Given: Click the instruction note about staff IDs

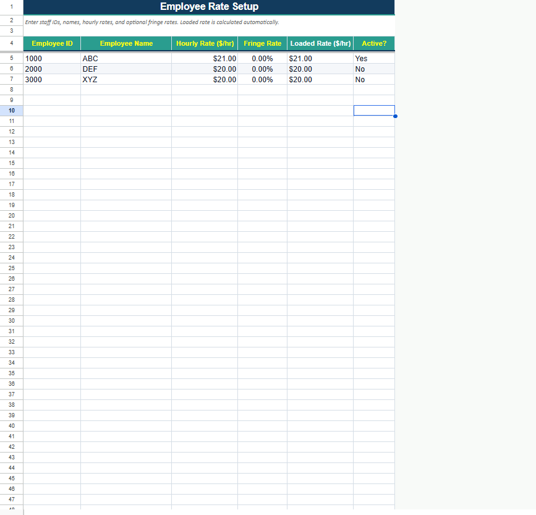Looking at the screenshot, I should 152,22.
